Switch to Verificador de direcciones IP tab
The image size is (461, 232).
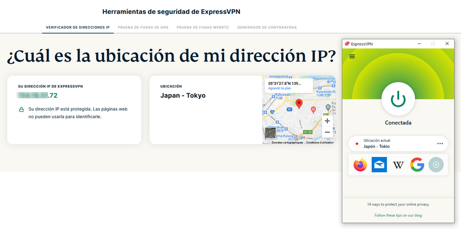78,27
